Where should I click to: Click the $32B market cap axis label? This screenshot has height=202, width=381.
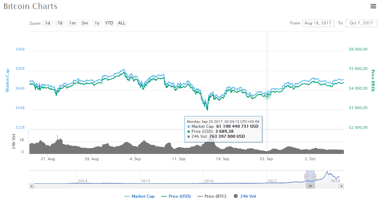(x=20, y=127)
